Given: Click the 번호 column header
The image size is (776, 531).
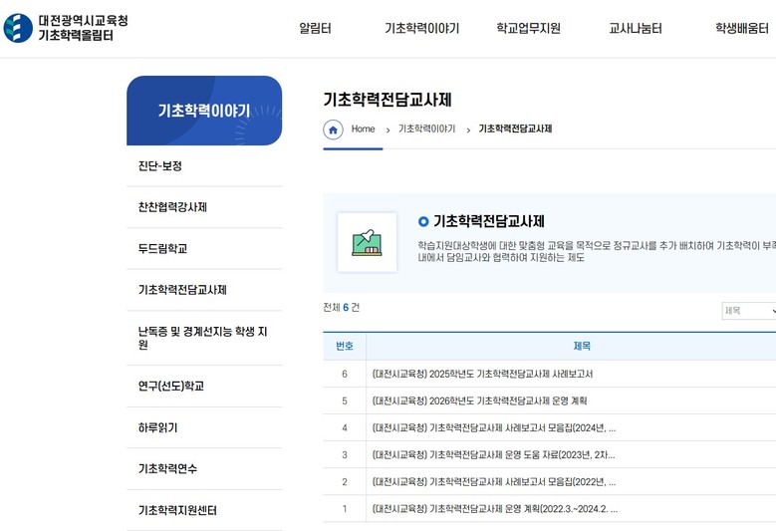Looking at the screenshot, I should click(x=345, y=346).
